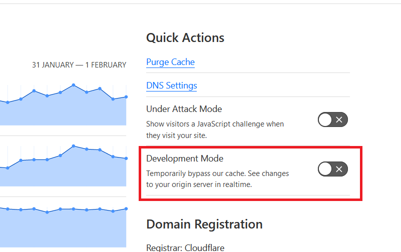Screen dimensions: 401x252
Task: Open the Purge Cache link
Action: click(170, 62)
